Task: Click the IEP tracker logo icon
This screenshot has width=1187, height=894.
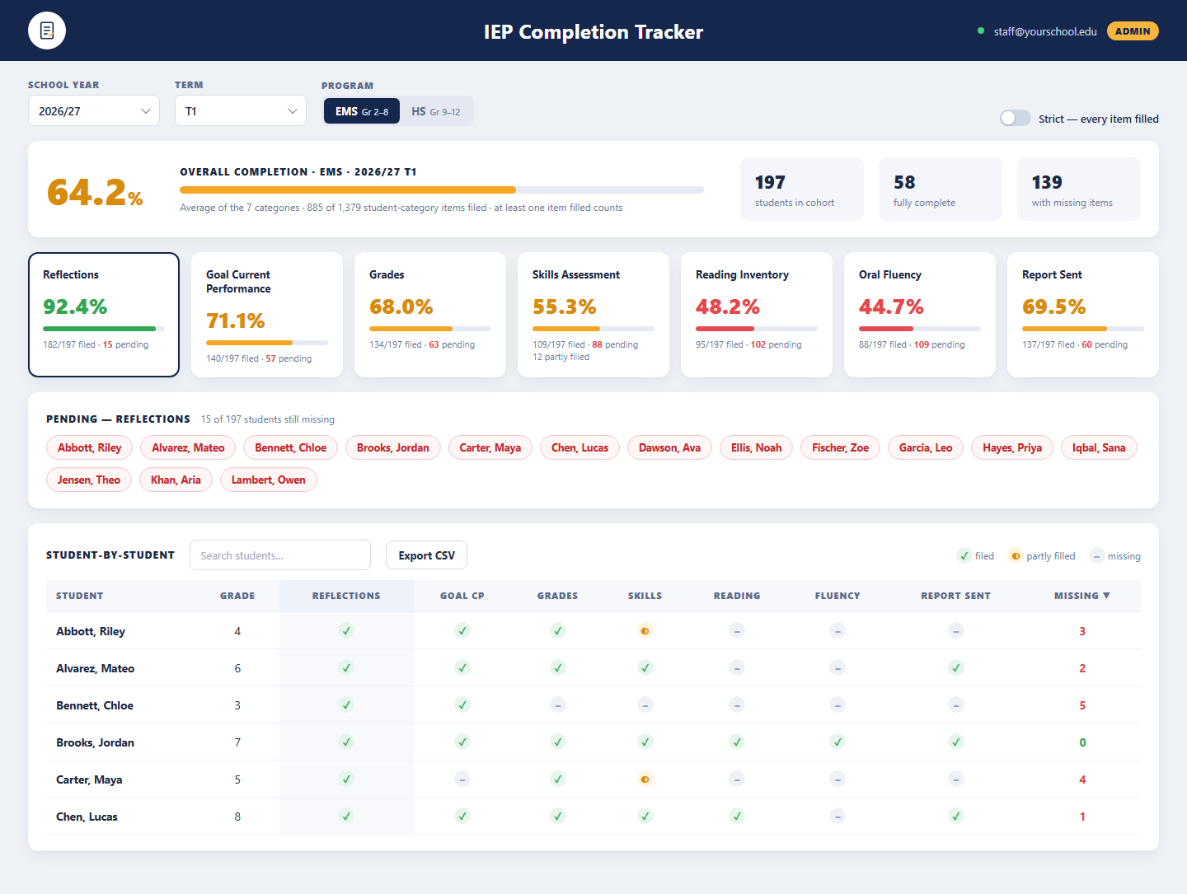Action: pyautogui.click(x=47, y=31)
